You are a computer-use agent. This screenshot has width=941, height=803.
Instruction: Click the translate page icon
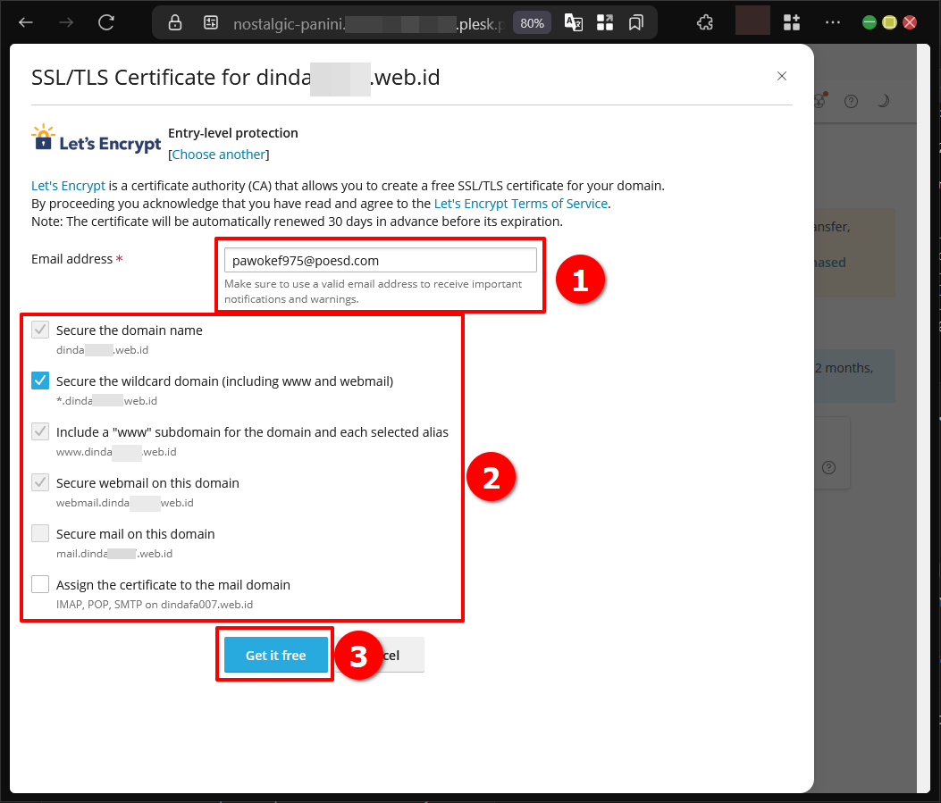[575, 23]
